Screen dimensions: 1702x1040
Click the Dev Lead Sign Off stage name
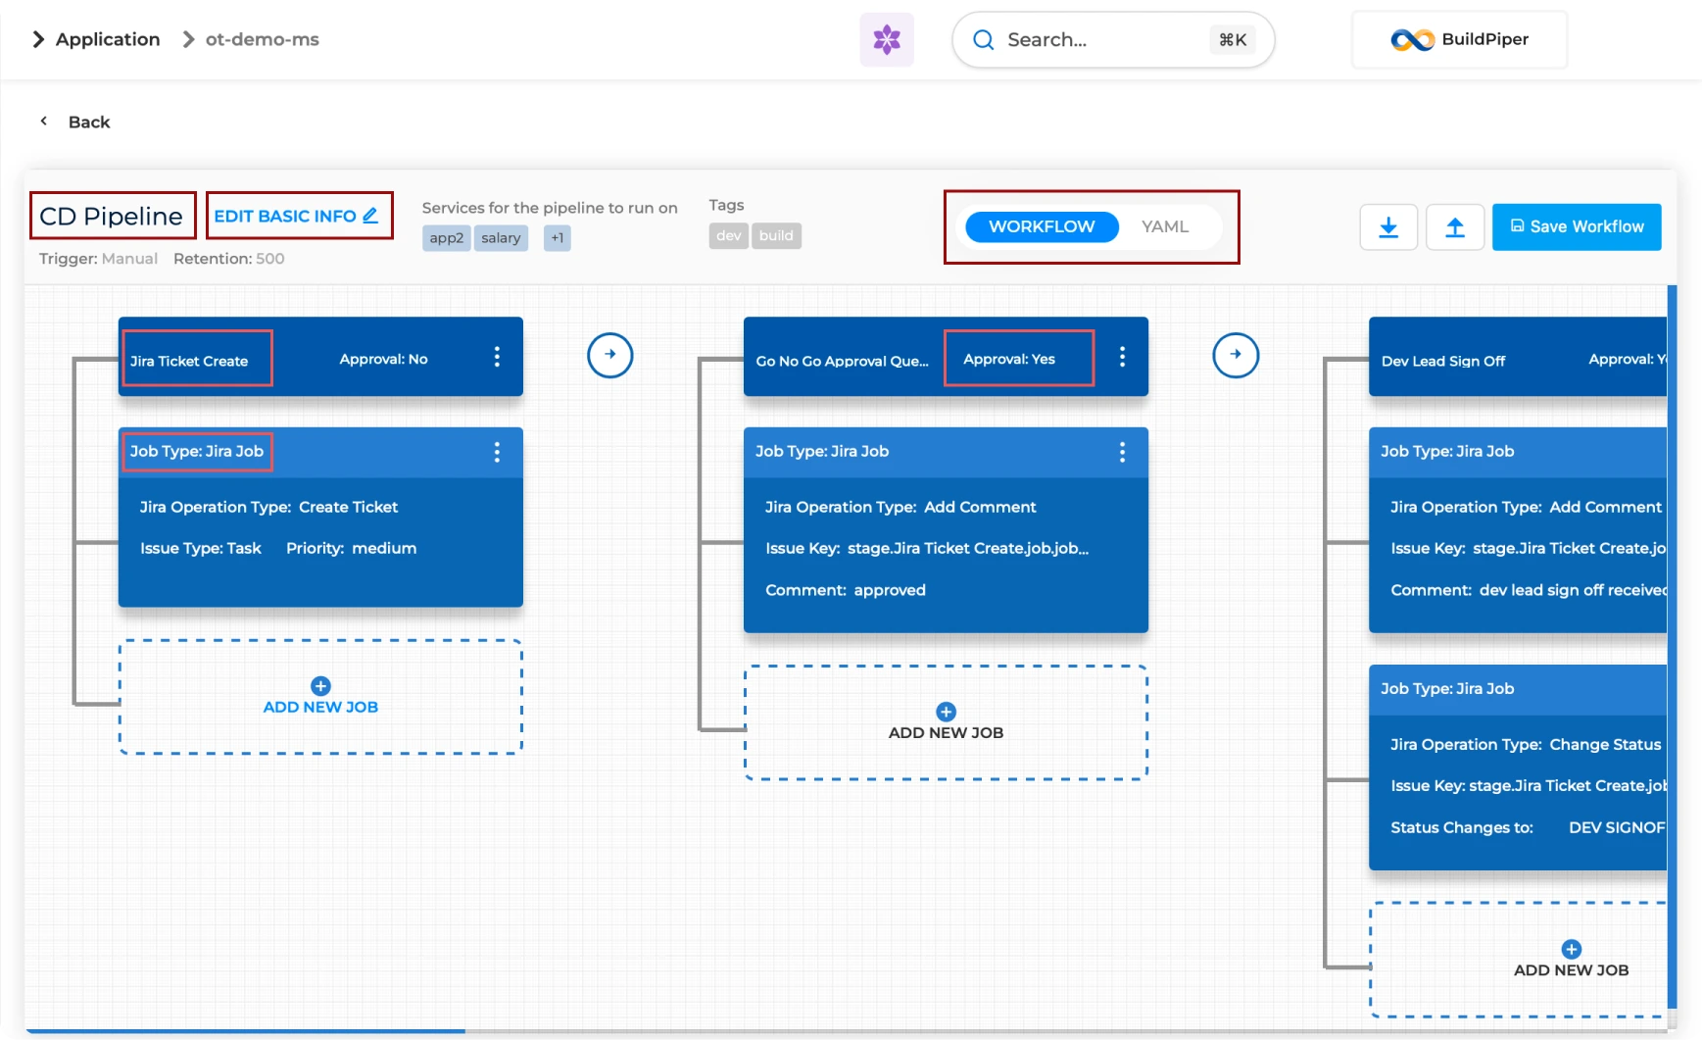(1443, 361)
